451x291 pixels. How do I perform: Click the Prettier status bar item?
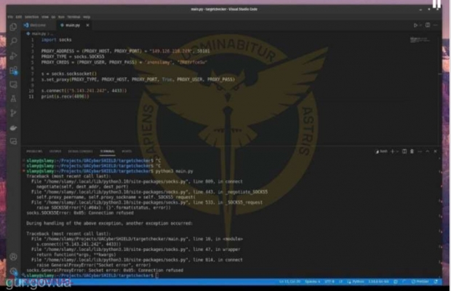pyautogui.click(x=420, y=282)
